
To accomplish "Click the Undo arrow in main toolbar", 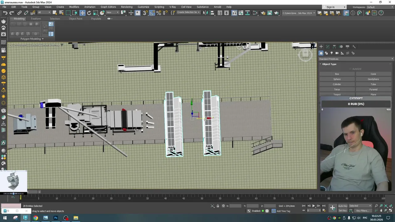I will (5, 13).
